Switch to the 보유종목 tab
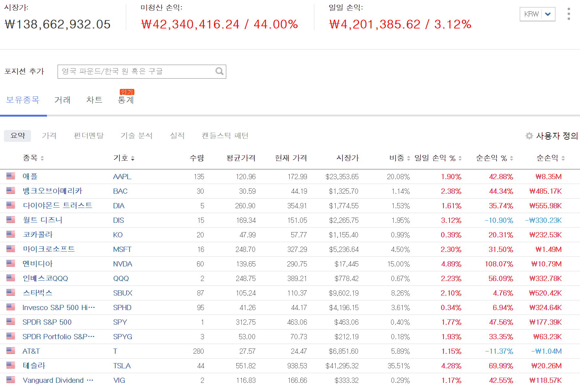This screenshot has height=388, width=580. (23, 100)
